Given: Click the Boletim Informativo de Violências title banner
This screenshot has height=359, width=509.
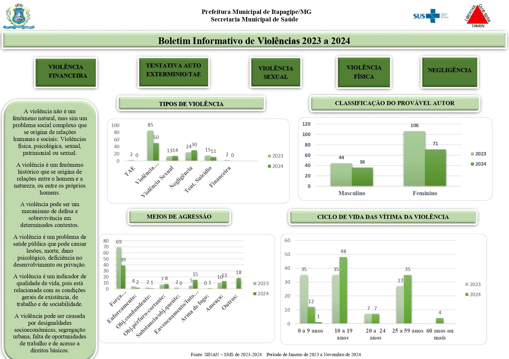Looking at the screenshot, I should click(254, 41).
